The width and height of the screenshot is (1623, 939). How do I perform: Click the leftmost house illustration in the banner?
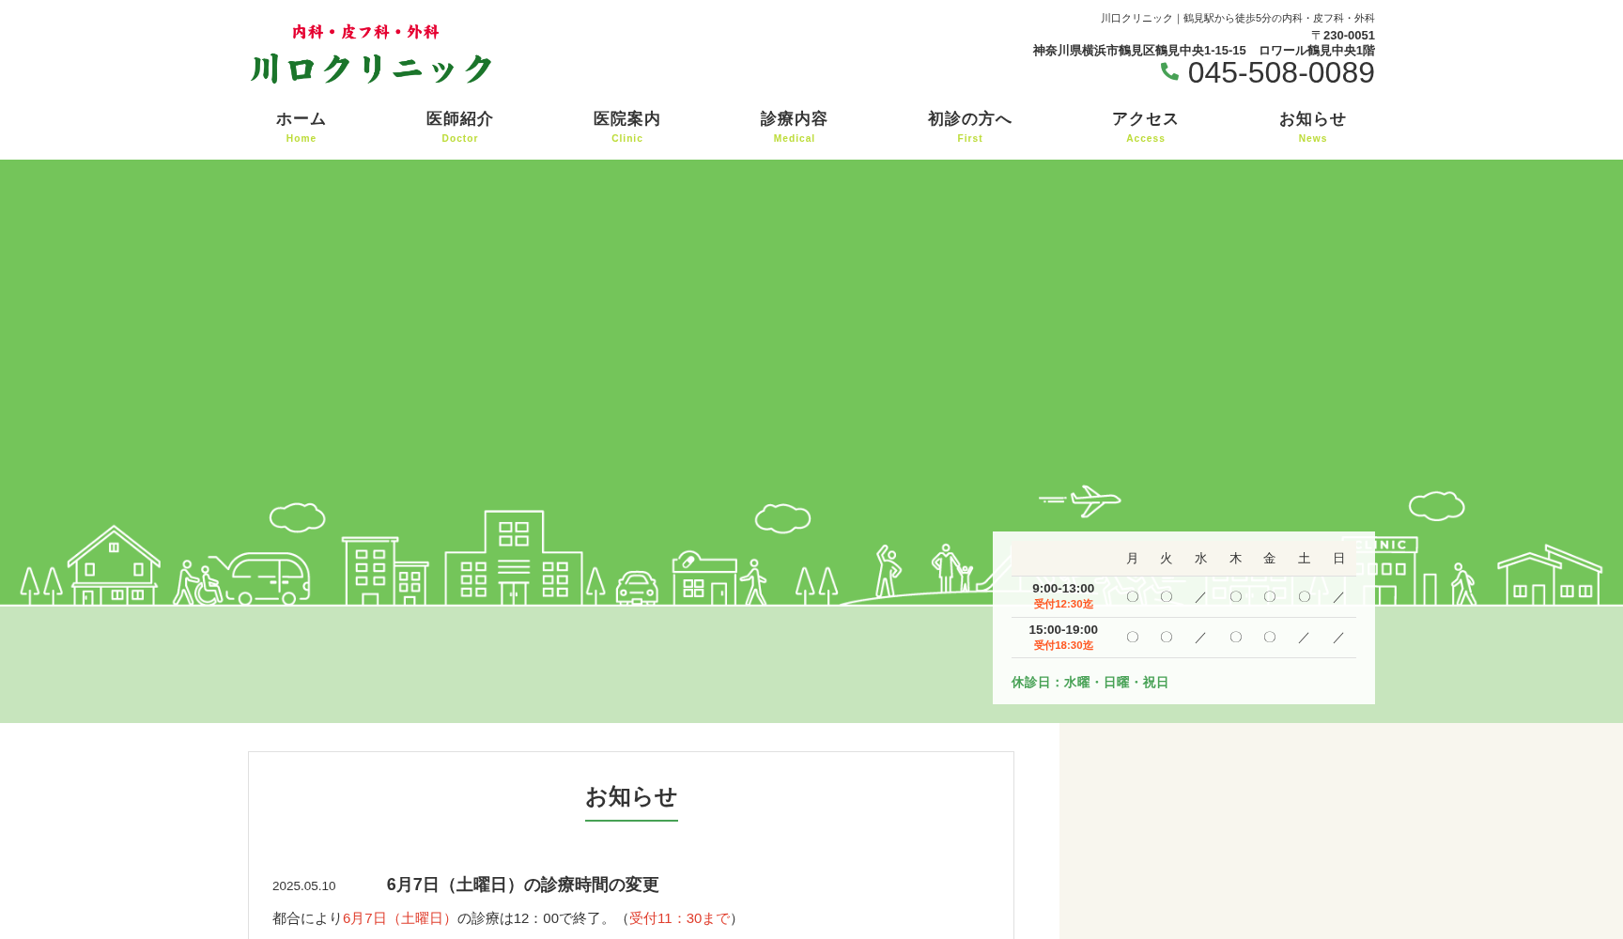tap(114, 564)
